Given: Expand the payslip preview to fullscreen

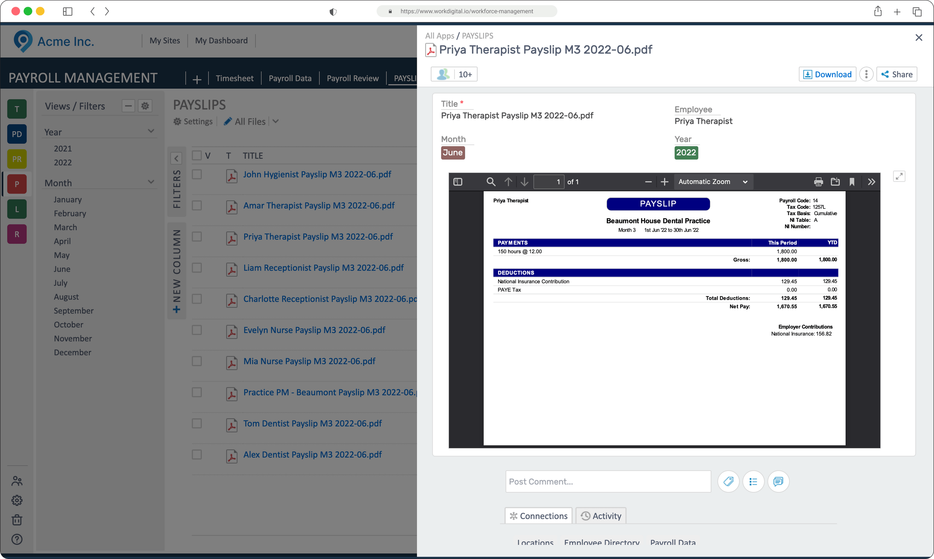Looking at the screenshot, I should pyautogui.click(x=899, y=176).
